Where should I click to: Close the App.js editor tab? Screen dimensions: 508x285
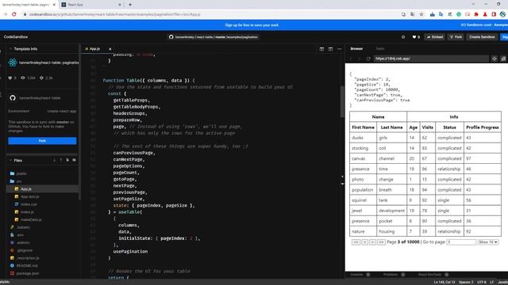coord(110,49)
